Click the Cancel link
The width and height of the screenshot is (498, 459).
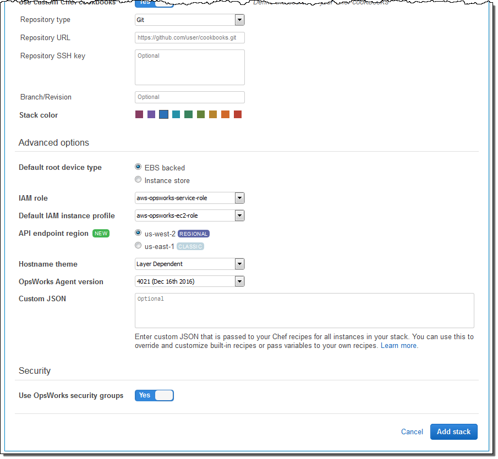pos(412,432)
